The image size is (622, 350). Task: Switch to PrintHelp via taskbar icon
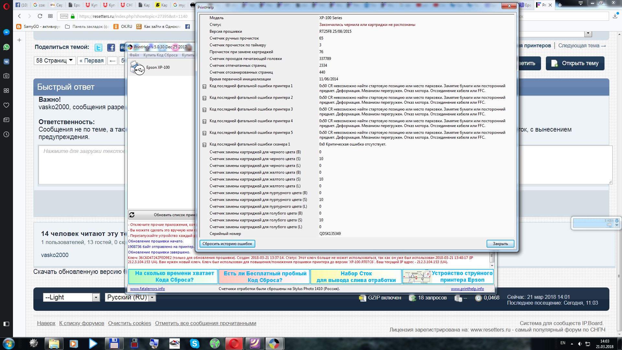coord(274,343)
